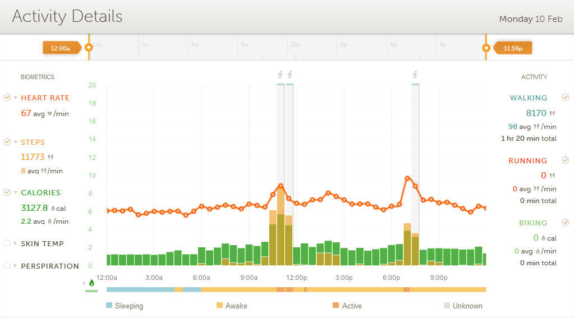
Task: Select the Biking activity heading
Action: click(x=532, y=223)
